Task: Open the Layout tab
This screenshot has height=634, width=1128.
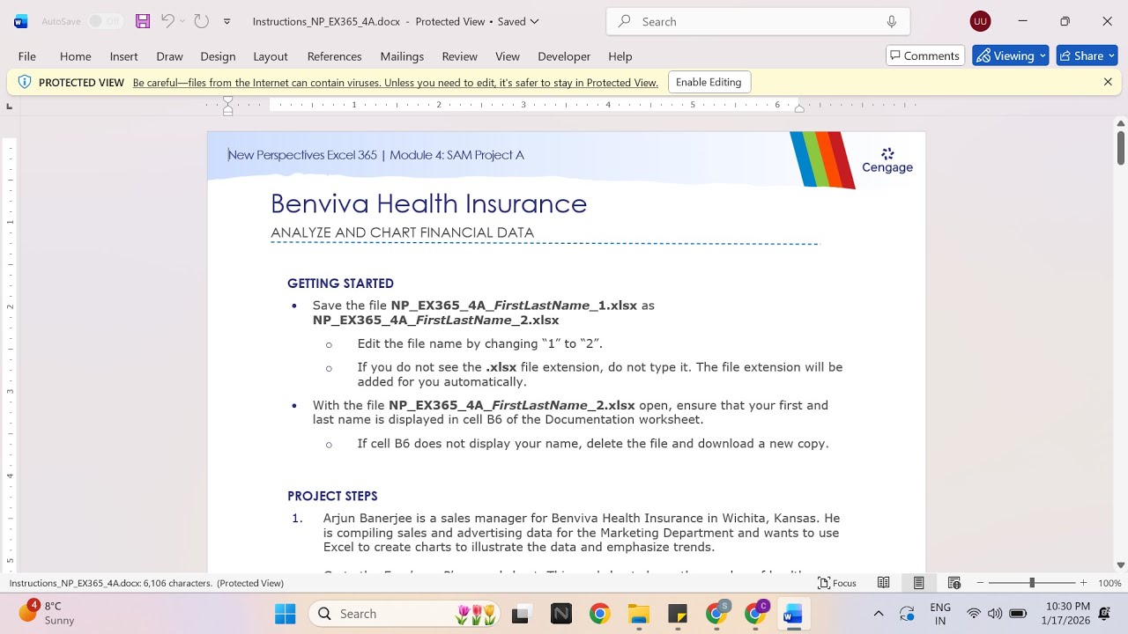Action: click(271, 55)
